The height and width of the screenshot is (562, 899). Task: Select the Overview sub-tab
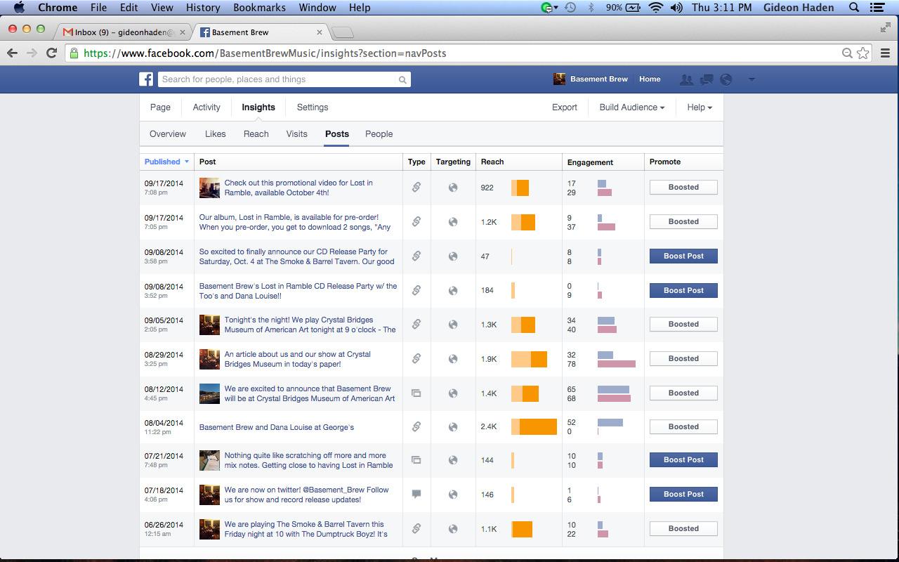coord(168,134)
